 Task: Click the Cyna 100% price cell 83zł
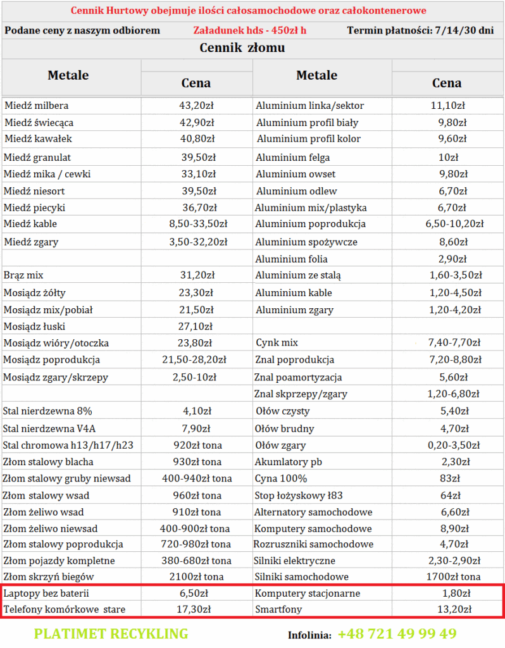click(449, 478)
